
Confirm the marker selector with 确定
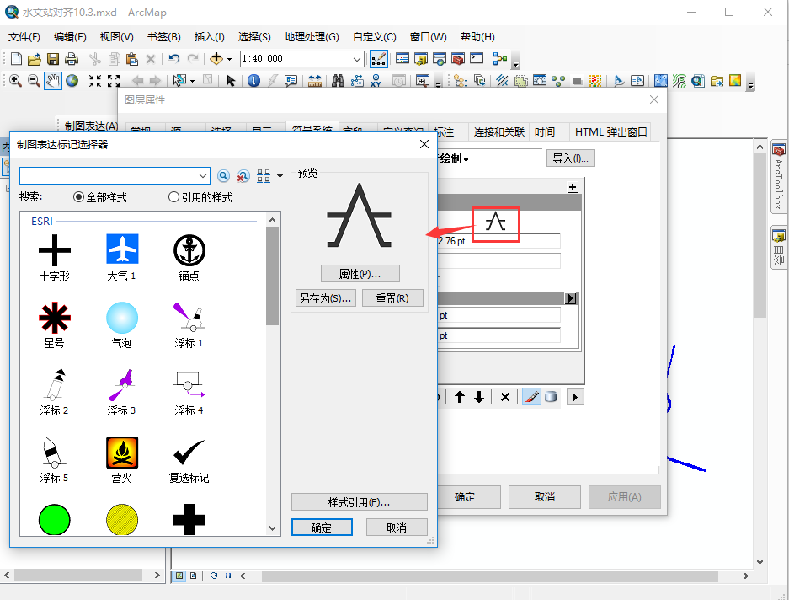322,528
